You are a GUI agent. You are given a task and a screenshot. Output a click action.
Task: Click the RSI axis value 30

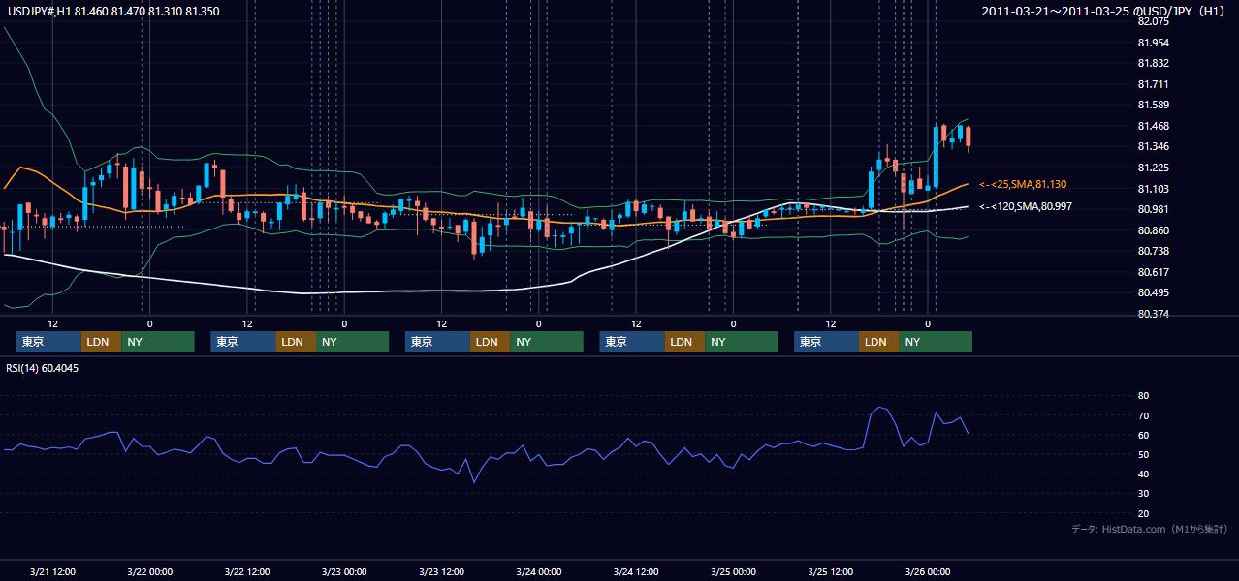coord(1143,493)
